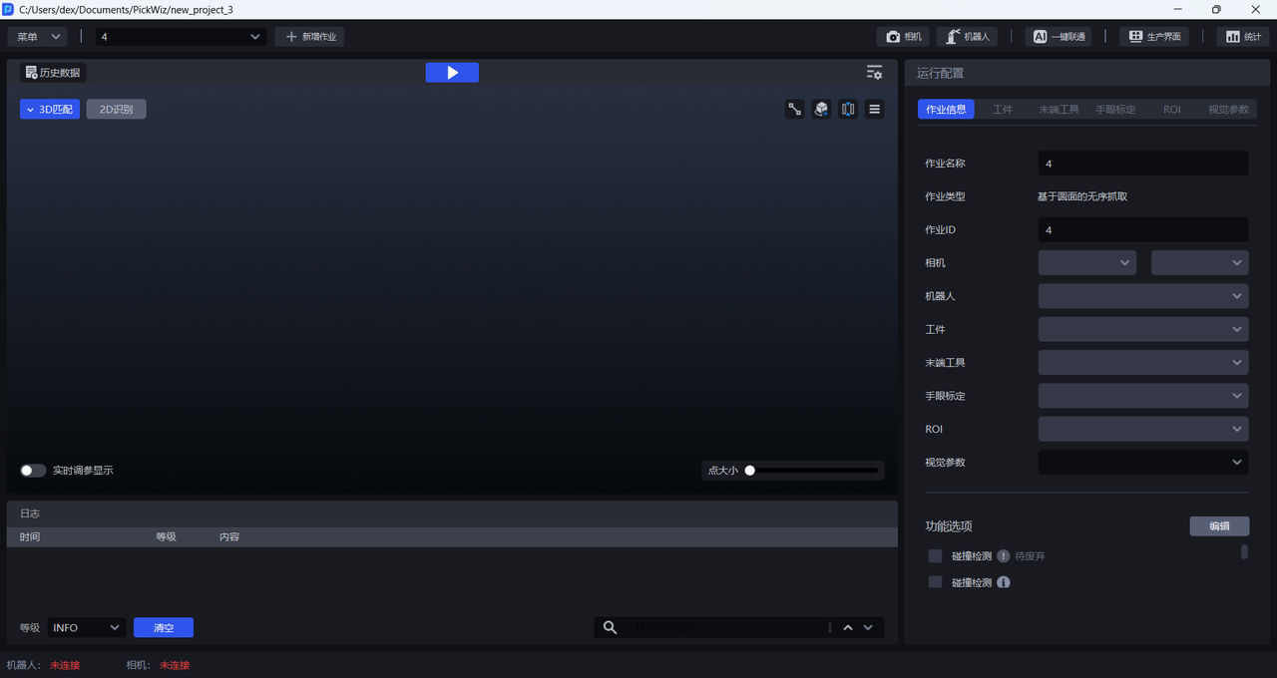Open the 相机 (camera) settings
Image resolution: width=1277 pixels, height=678 pixels.
pos(904,37)
